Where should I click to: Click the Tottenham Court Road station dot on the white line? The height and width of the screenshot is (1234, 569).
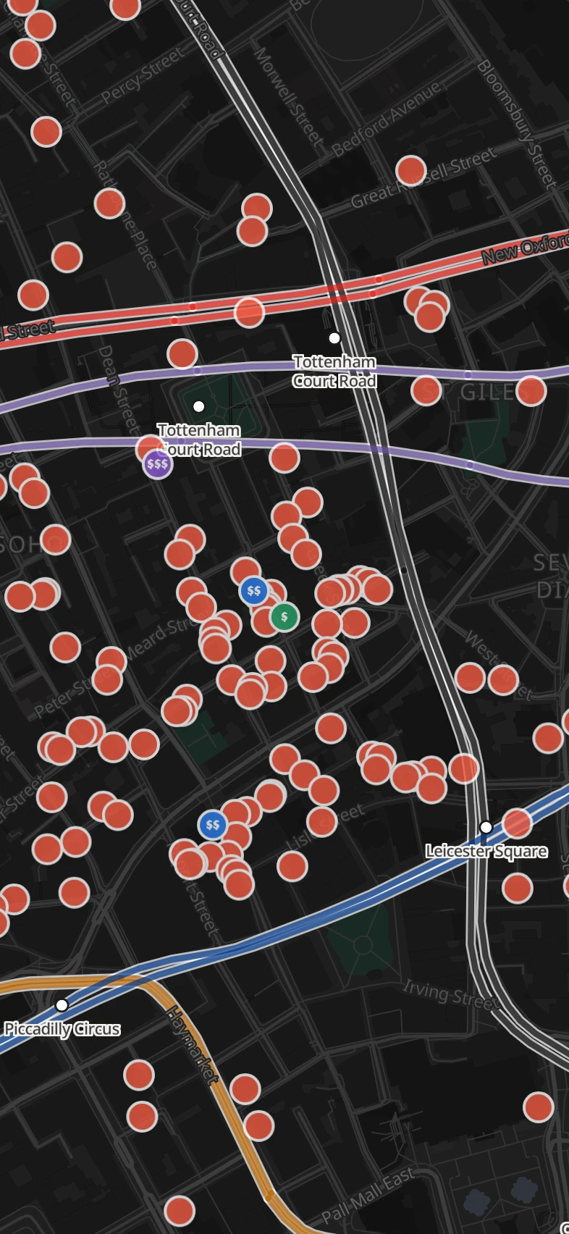point(334,338)
